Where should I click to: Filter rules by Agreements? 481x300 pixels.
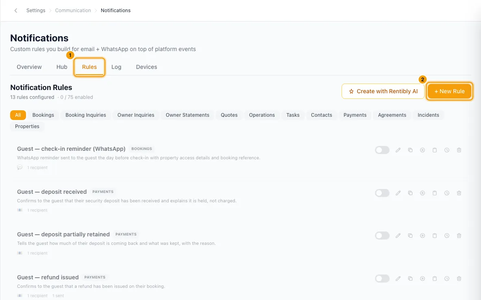click(392, 115)
